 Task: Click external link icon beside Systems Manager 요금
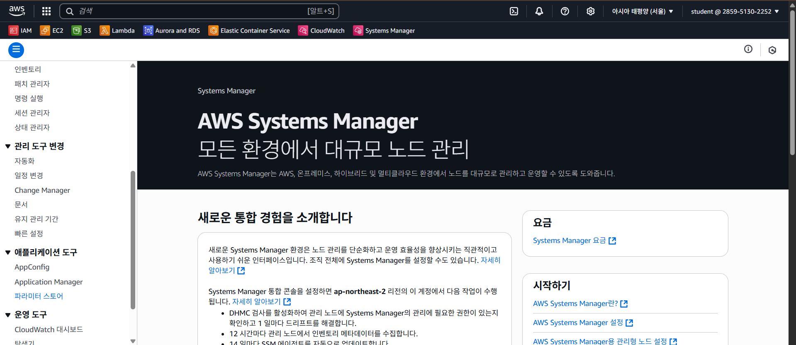[x=612, y=241]
